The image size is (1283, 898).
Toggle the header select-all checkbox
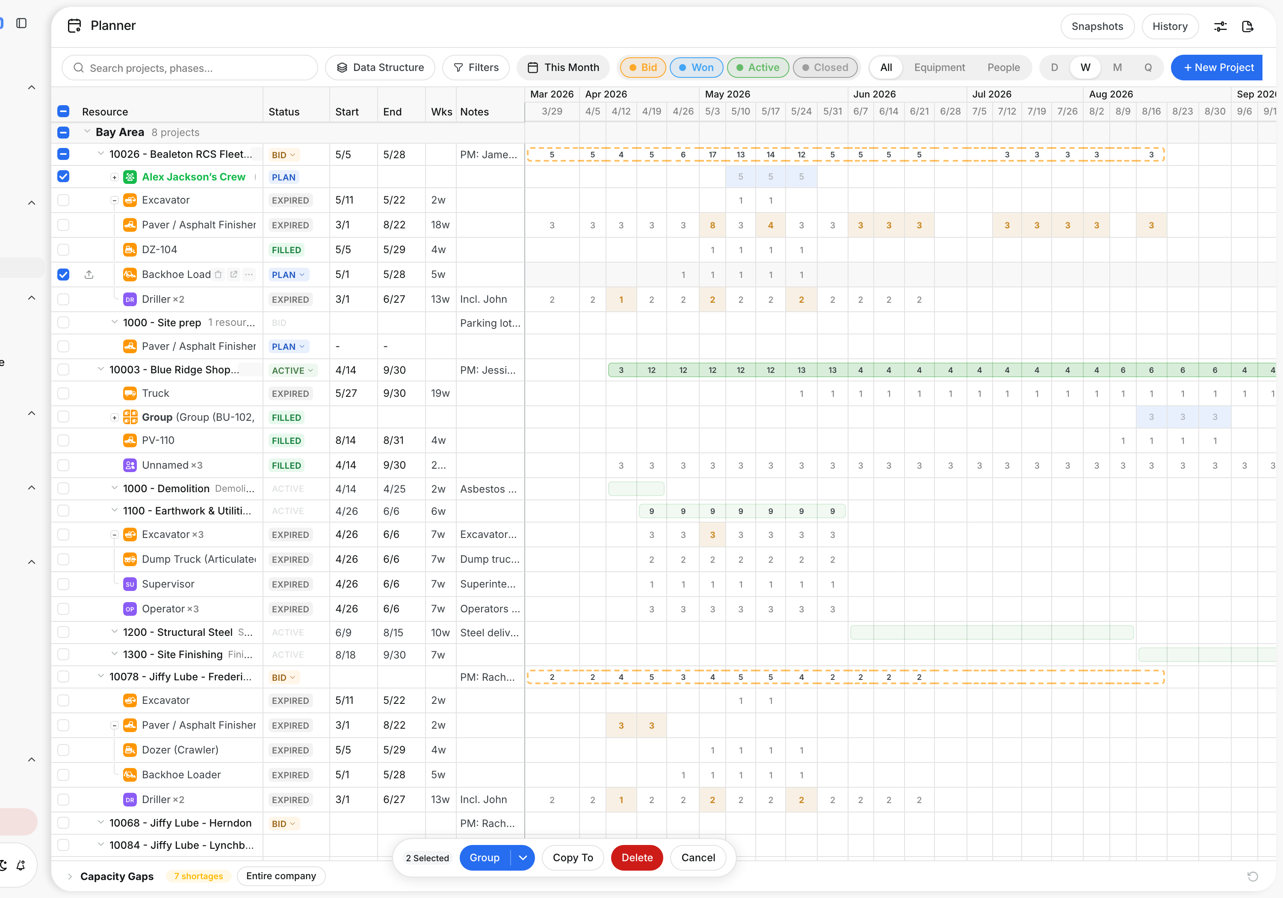(x=63, y=111)
